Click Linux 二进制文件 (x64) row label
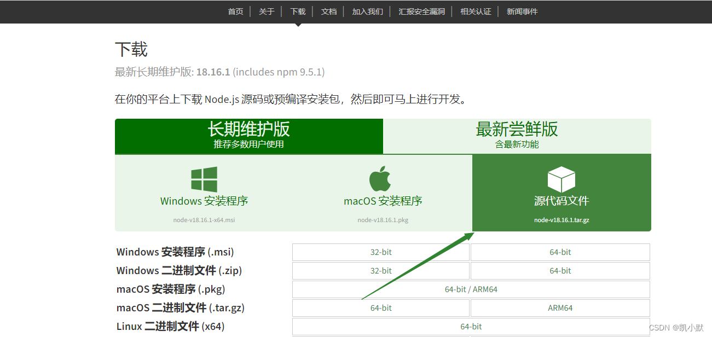 (171, 327)
